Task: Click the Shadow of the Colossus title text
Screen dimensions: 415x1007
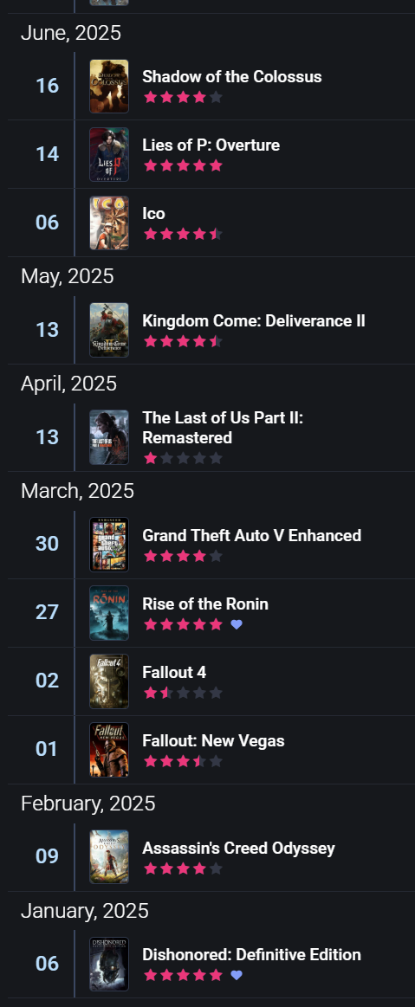Action: (x=232, y=76)
